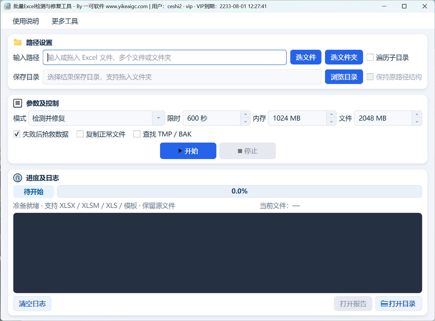
Task: Start processing with the 开始 button
Action: point(188,151)
